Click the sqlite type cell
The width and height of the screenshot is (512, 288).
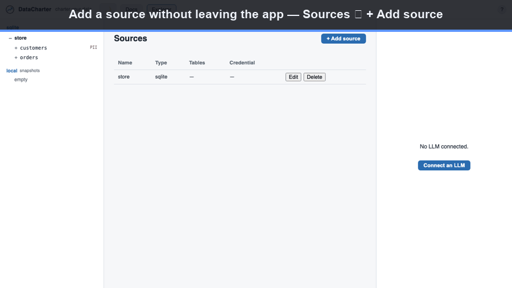pos(161,77)
